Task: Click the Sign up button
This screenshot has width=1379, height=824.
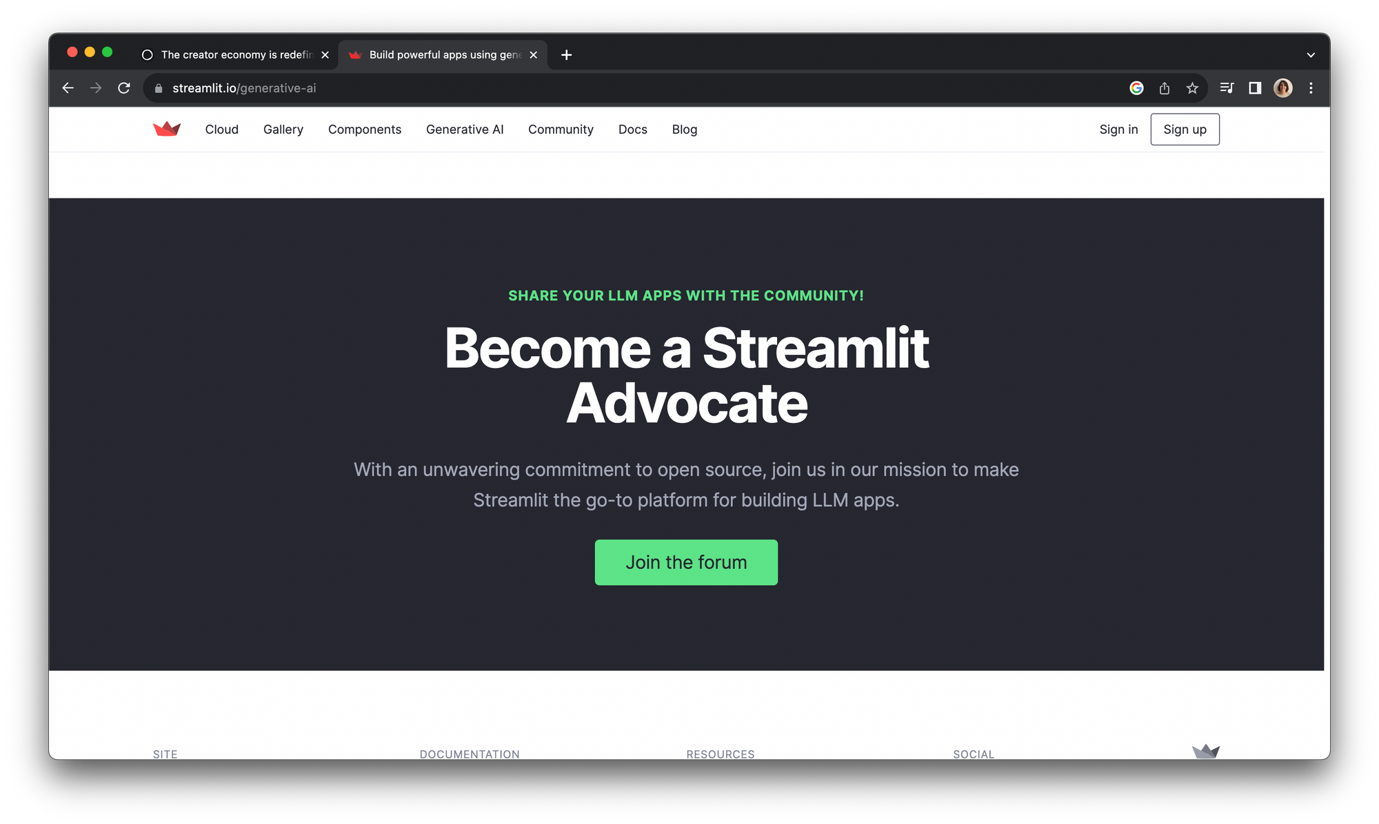Action: coord(1185,130)
